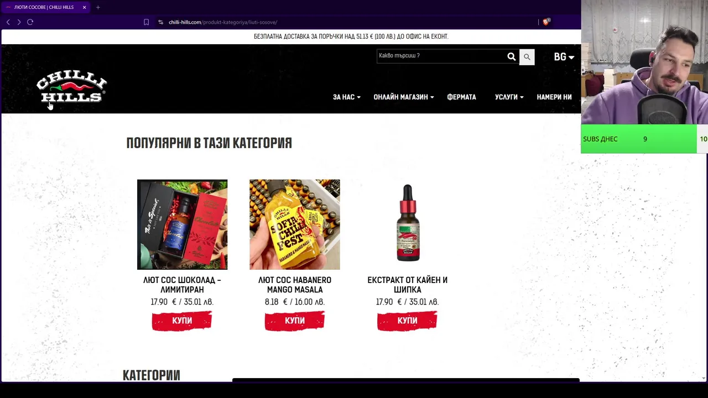Expand the BG language dropdown
The height and width of the screenshot is (398, 708).
pos(564,57)
